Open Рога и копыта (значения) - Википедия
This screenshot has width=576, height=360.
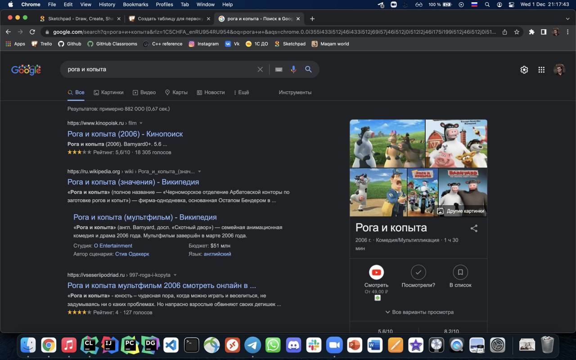[133, 182]
